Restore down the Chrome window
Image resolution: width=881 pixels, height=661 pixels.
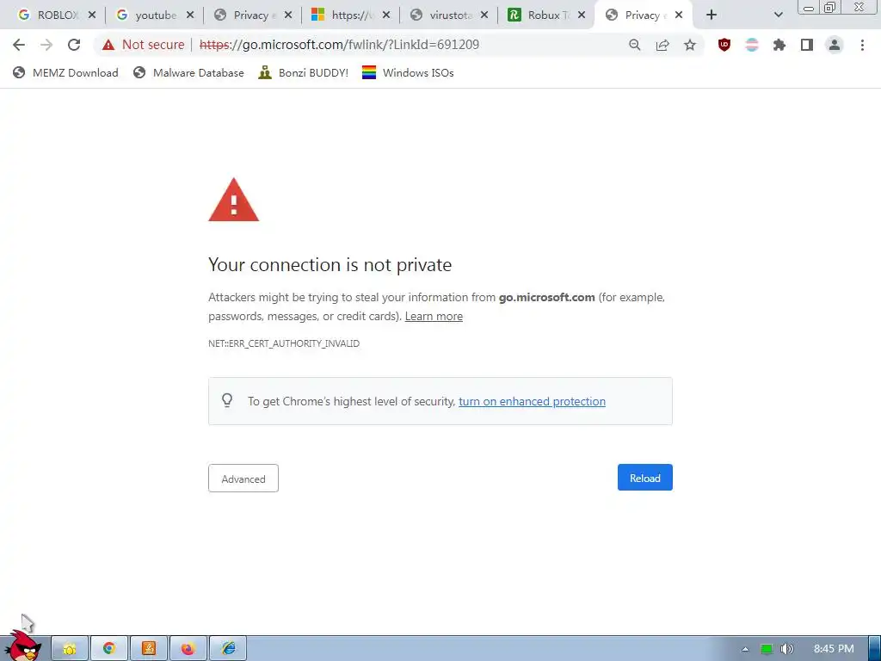(830, 8)
